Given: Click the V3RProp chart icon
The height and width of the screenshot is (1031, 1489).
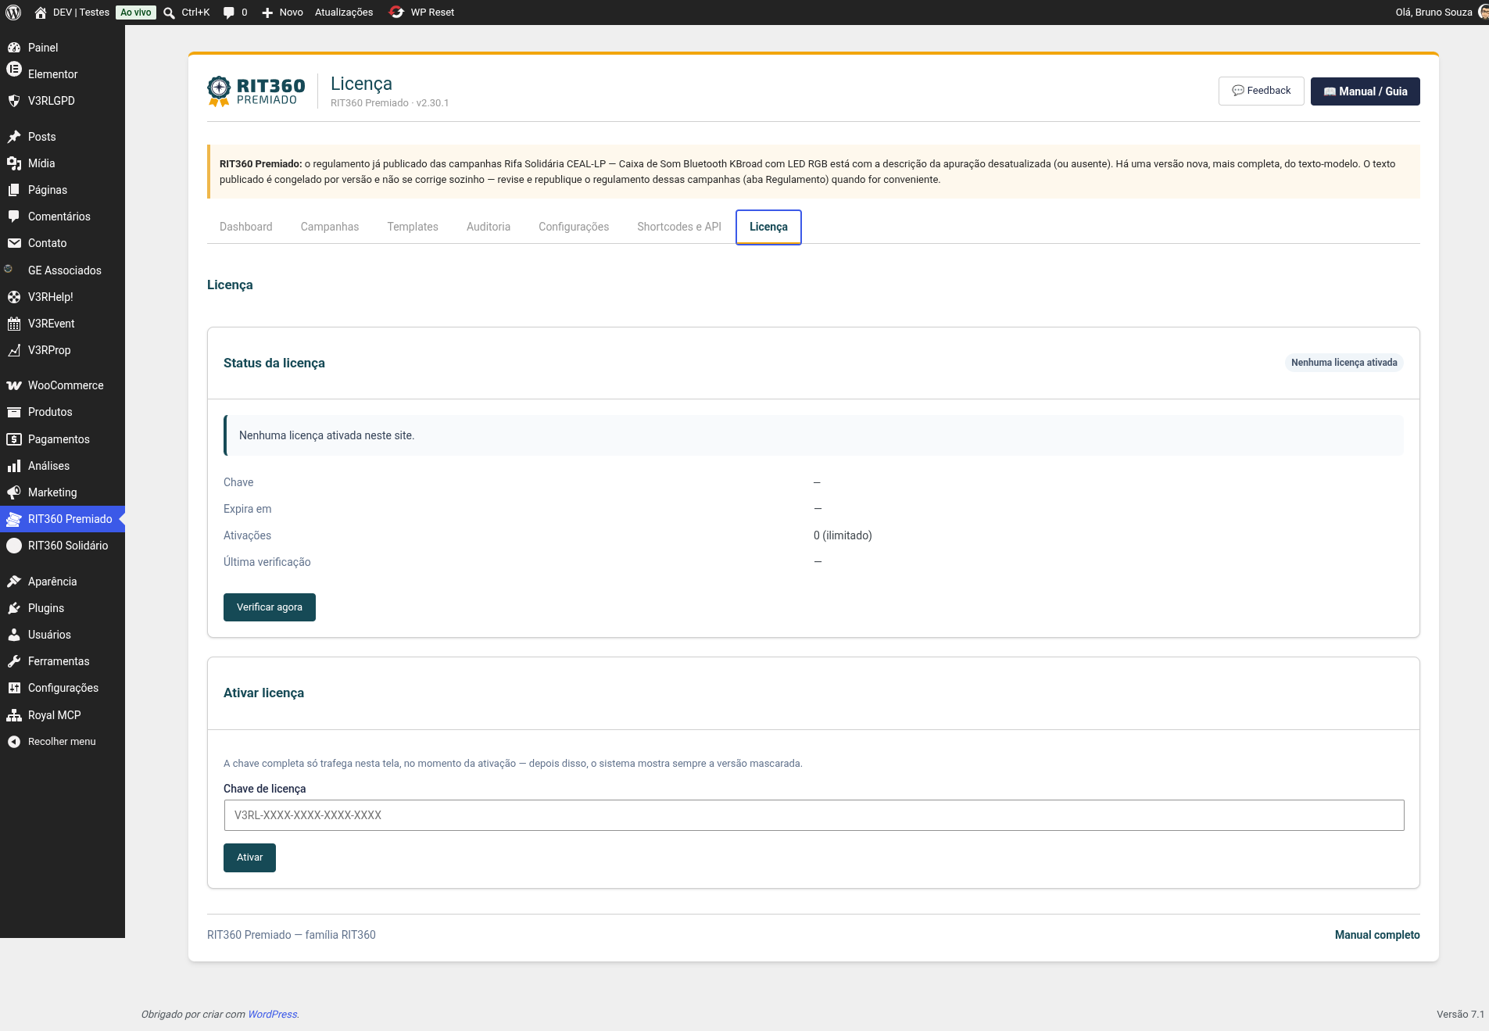Looking at the screenshot, I should coord(14,350).
